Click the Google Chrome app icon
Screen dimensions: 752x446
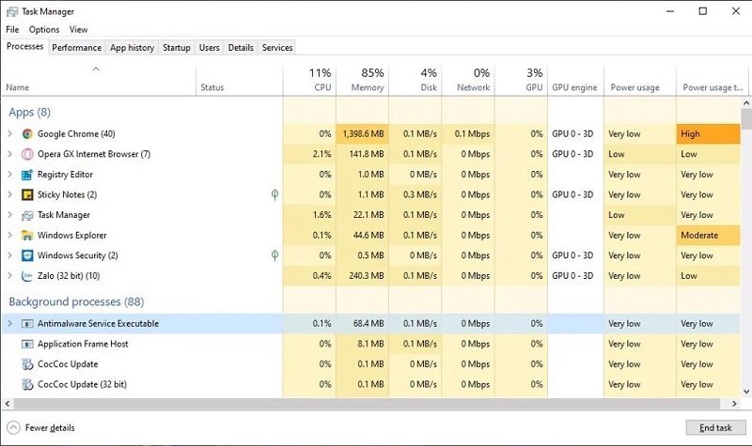pos(27,134)
